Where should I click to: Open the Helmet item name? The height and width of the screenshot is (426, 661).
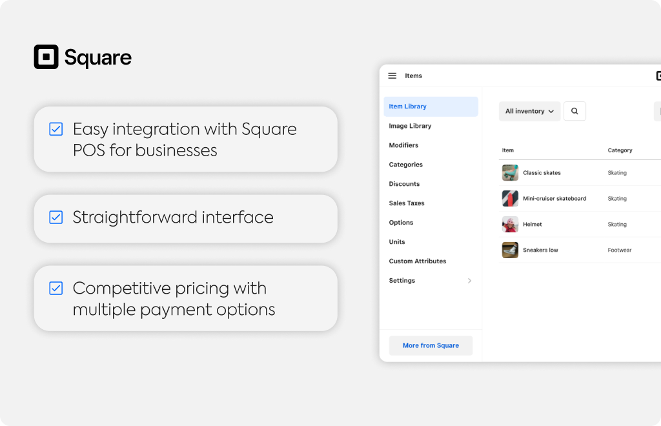[533, 224]
